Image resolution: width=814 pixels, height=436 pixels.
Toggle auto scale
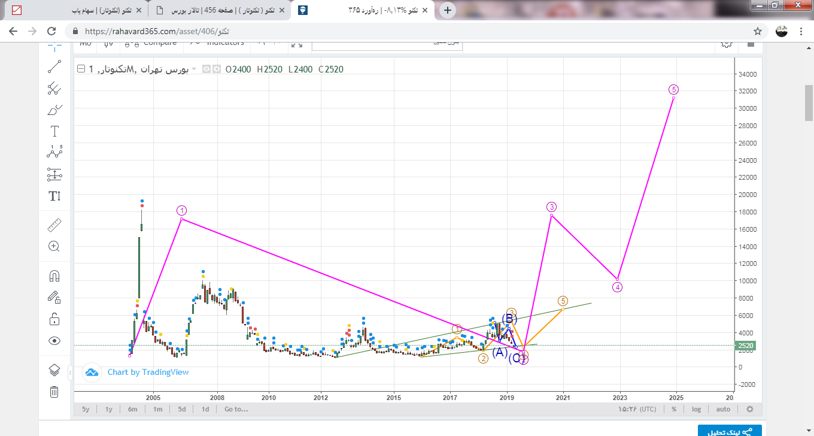point(723,409)
